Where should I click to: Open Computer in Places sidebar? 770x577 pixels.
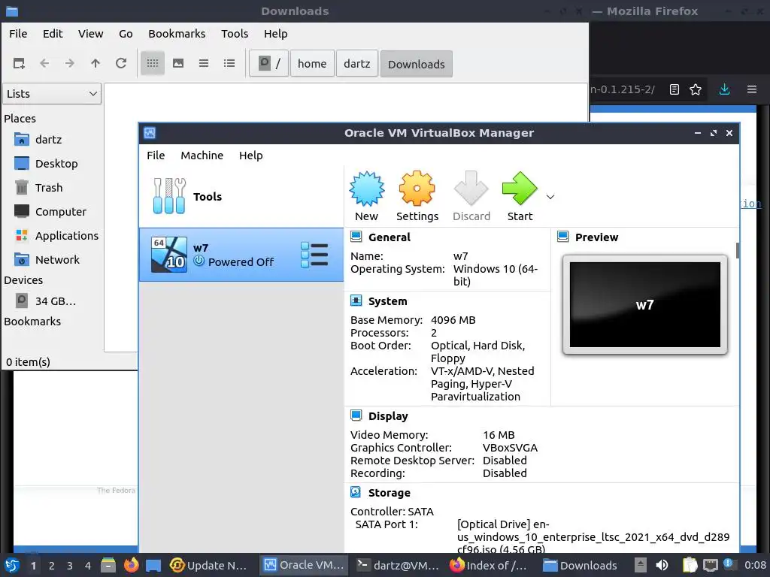pyautogui.click(x=50, y=212)
